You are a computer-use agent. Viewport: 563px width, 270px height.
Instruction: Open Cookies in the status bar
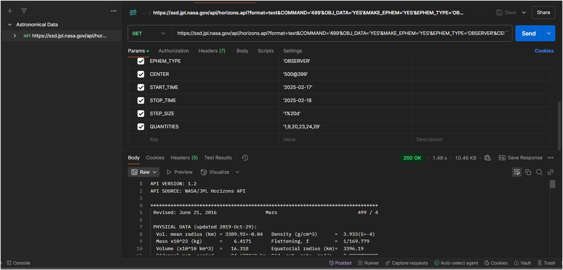coord(496,263)
